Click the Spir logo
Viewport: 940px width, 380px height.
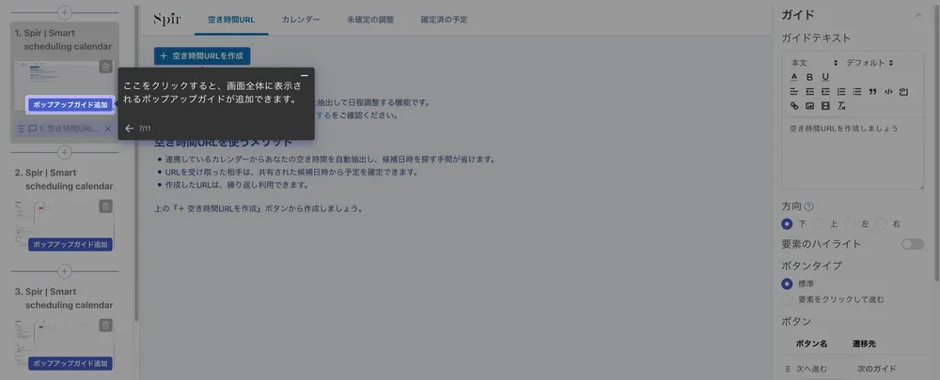[x=166, y=19]
